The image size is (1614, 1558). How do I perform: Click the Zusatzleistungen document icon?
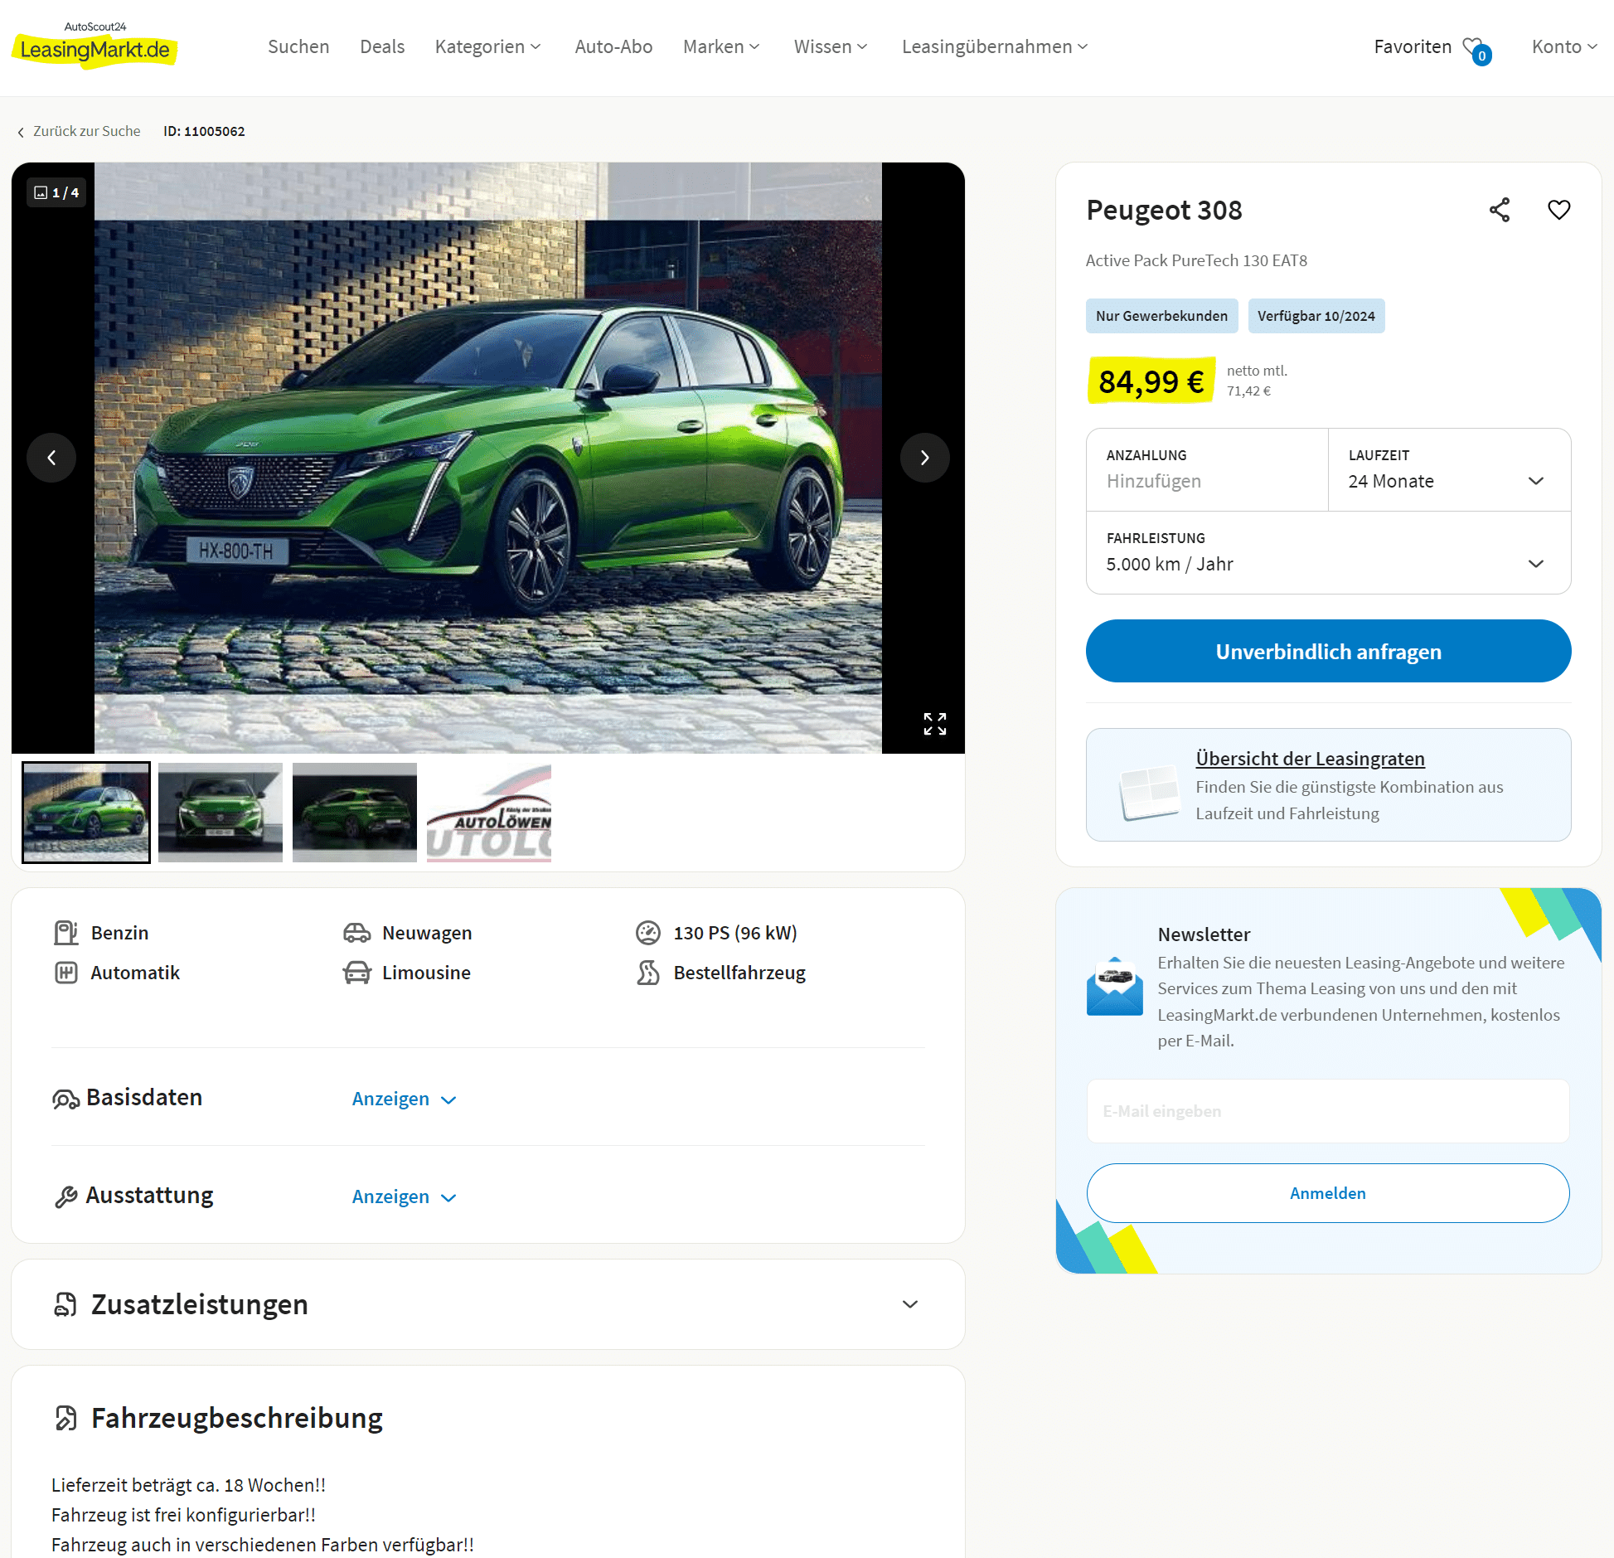point(65,1304)
